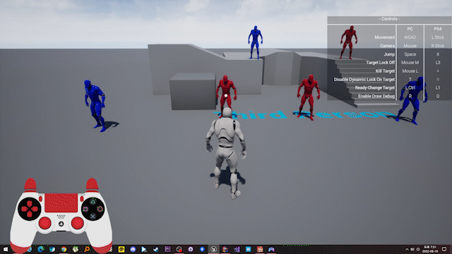This screenshot has height=254, width=452.
Task: Click the cross button on the controller overlay
Action: click(93, 217)
